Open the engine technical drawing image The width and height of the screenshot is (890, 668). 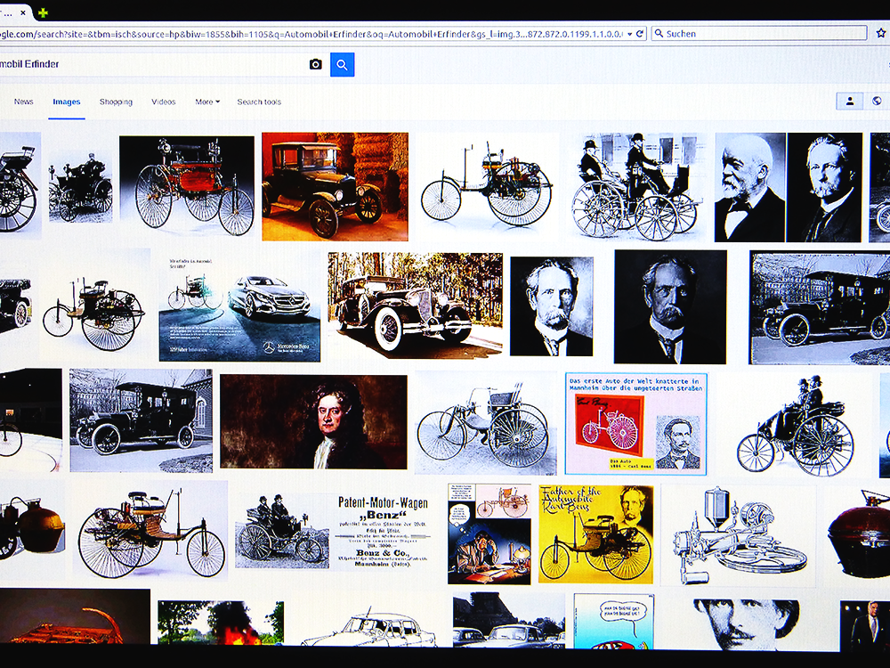coord(738,535)
